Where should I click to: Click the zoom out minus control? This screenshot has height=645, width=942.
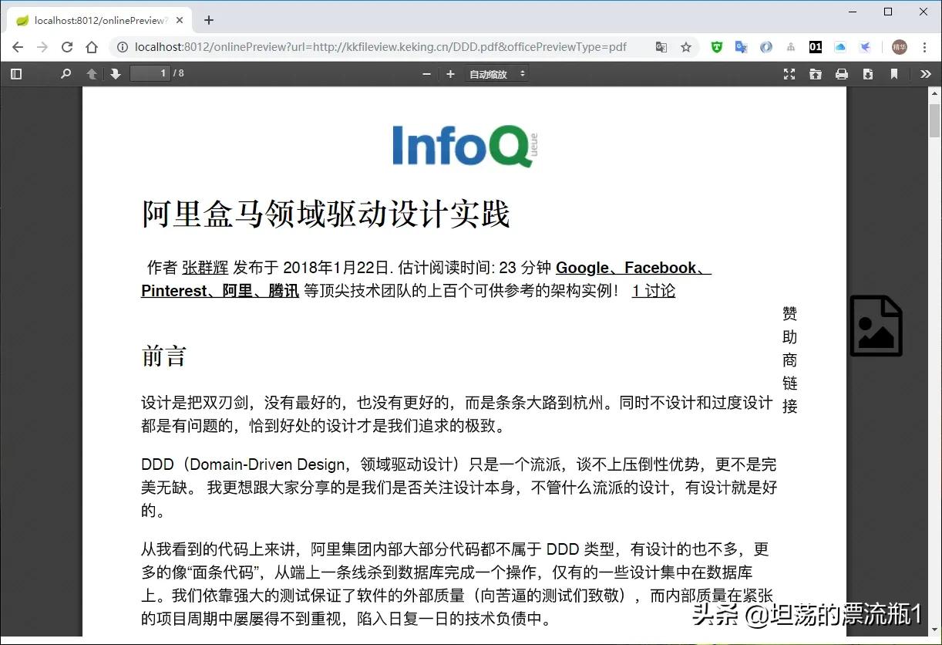(426, 73)
